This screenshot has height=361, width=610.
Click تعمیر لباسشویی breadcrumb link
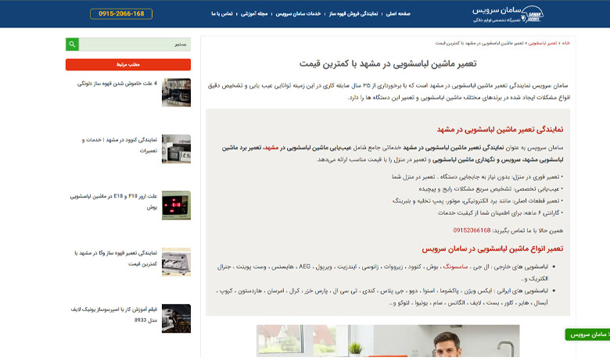pyautogui.click(x=542, y=43)
